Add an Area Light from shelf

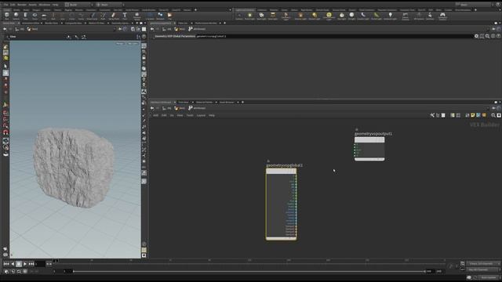[273, 16]
